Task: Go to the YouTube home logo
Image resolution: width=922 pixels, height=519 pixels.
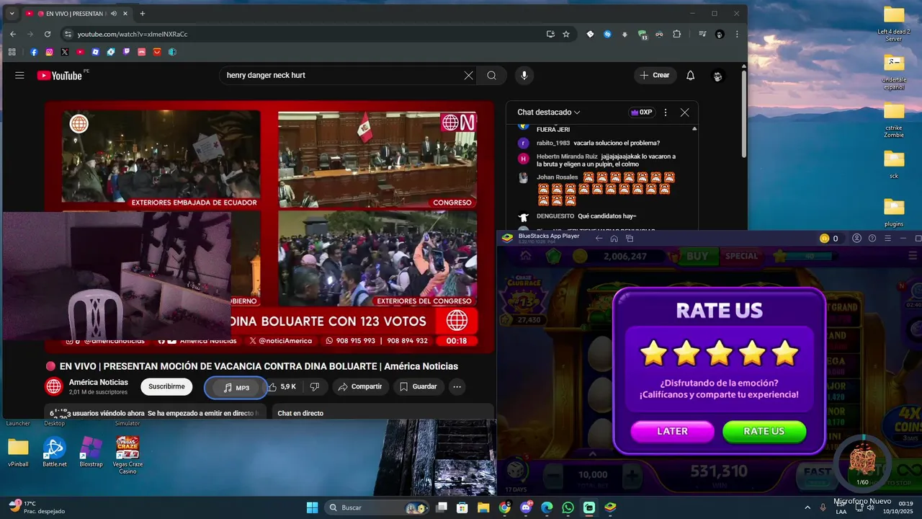Action: click(x=60, y=75)
